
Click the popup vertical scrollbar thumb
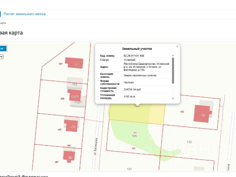click(x=173, y=70)
